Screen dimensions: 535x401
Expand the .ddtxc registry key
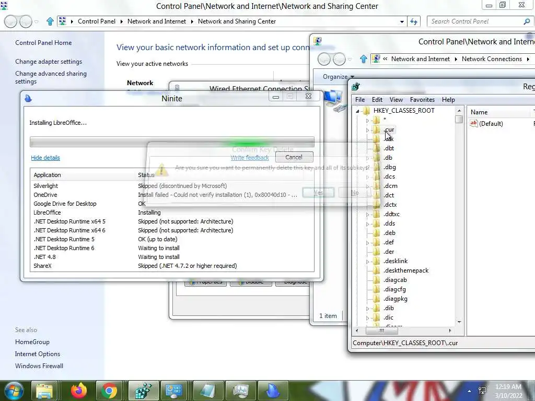click(x=367, y=215)
